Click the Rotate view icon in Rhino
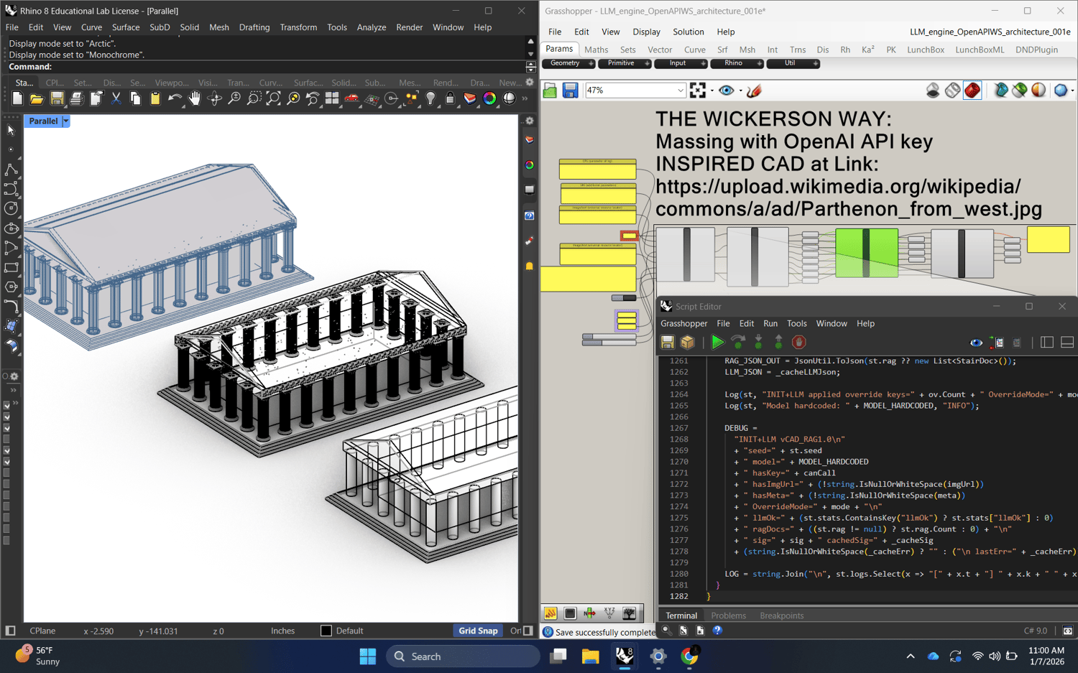The height and width of the screenshot is (673, 1078). [214, 99]
